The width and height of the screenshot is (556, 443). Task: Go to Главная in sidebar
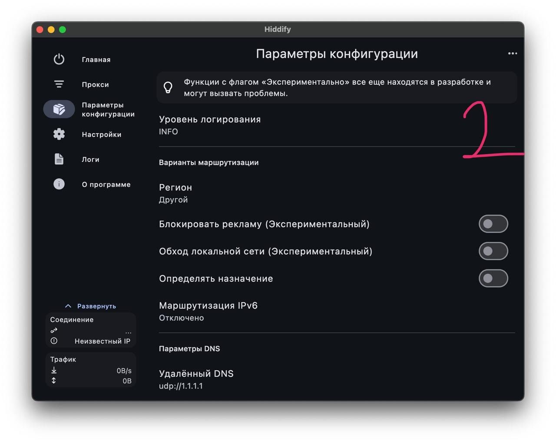point(96,60)
